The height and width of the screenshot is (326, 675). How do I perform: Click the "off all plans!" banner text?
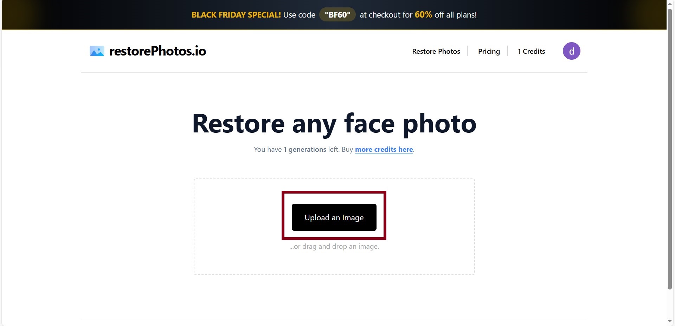click(x=455, y=15)
